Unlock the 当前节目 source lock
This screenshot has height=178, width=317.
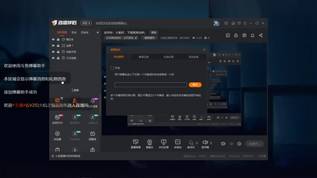(58, 52)
